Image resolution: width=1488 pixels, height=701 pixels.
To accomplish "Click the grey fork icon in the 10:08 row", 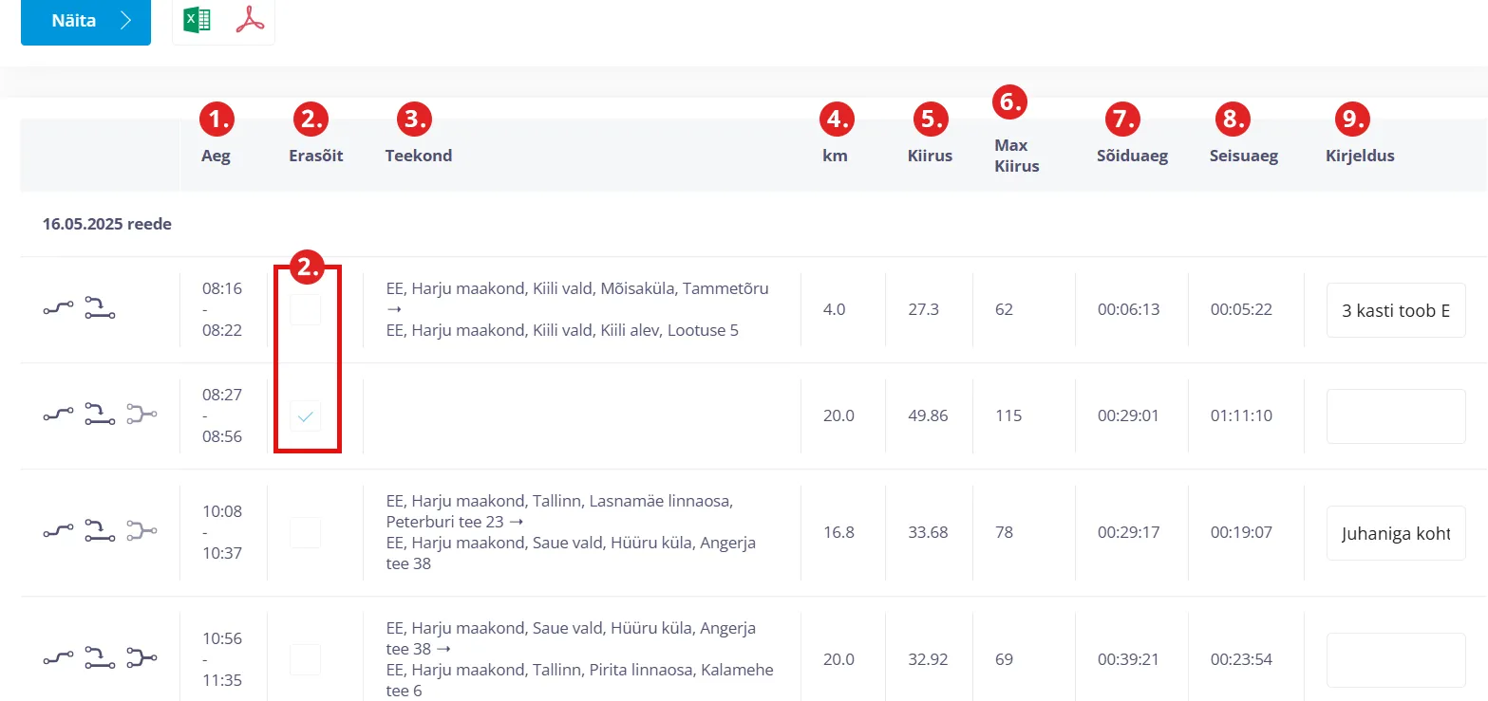I will pyautogui.click(x=141, y=532).
